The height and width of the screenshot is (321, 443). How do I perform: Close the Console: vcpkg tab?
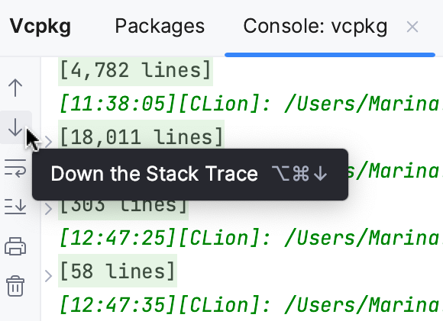tap(412, 27)
